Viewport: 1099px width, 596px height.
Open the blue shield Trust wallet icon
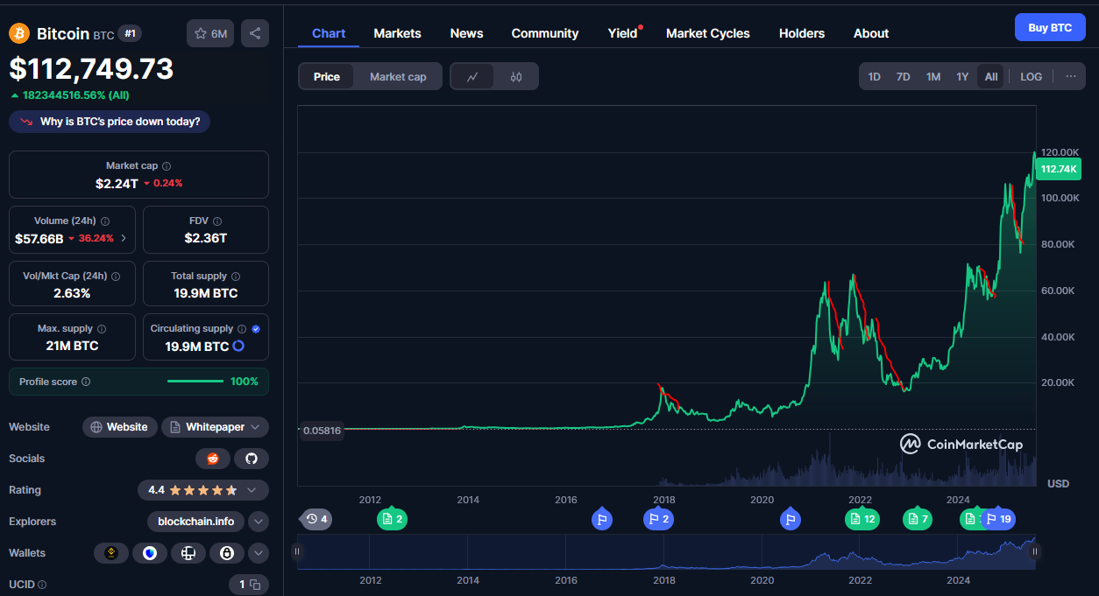(x=150, y=553)
